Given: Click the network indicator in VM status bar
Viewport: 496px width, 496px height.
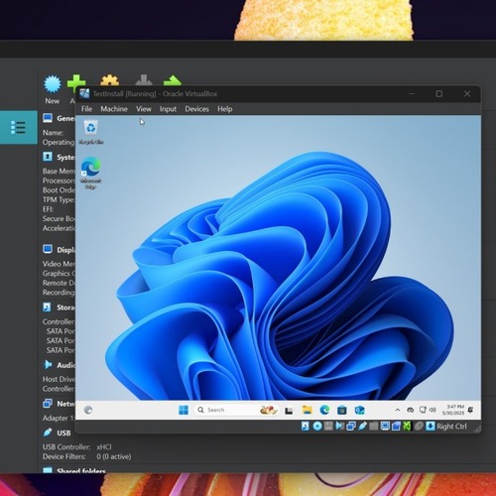Looking at the screenshot, I should click(x=351, y=427).
